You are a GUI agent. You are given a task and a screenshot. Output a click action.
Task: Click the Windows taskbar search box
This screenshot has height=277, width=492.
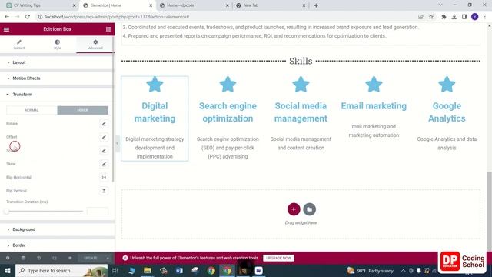click(x=61, y=270)
